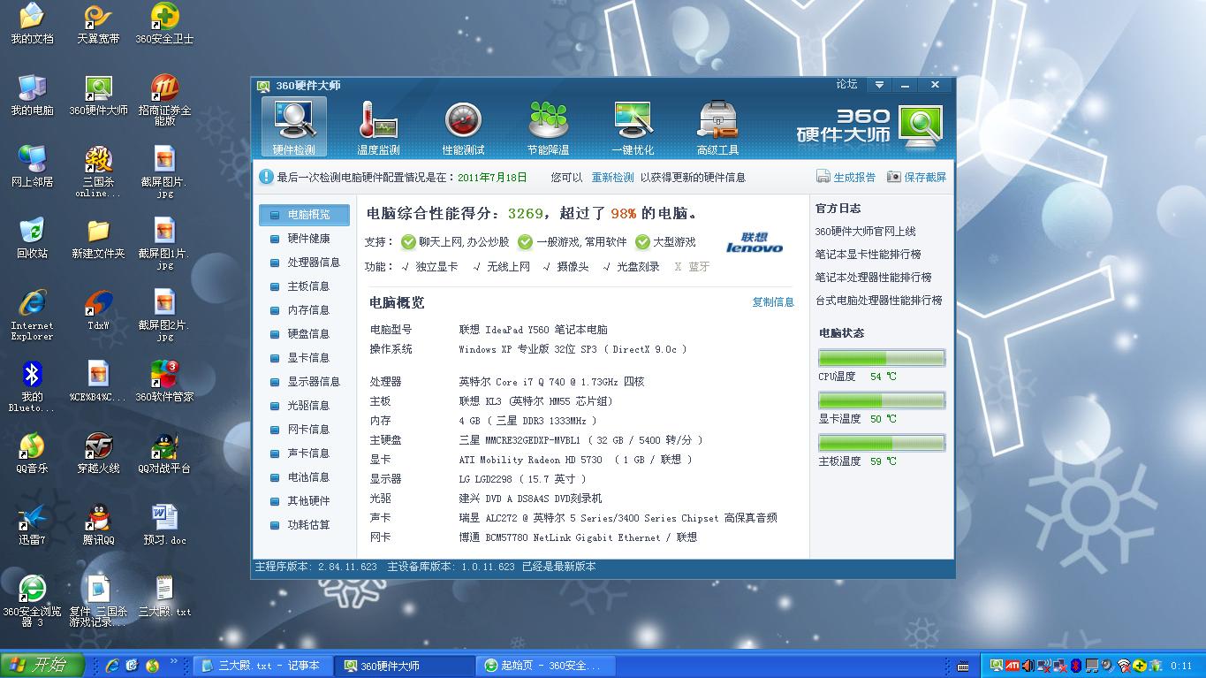Click the 生成报告 generate report link

(x=846, y=177)
